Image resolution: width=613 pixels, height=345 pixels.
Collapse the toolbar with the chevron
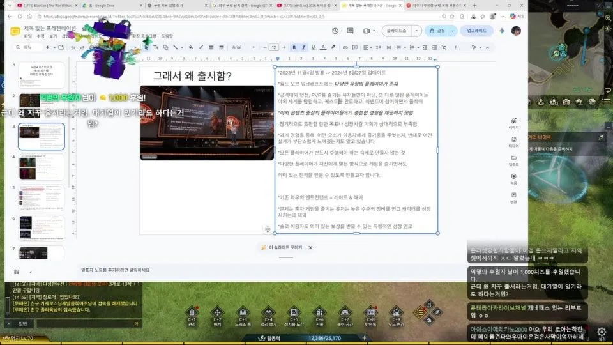click(x=487, y=47)
